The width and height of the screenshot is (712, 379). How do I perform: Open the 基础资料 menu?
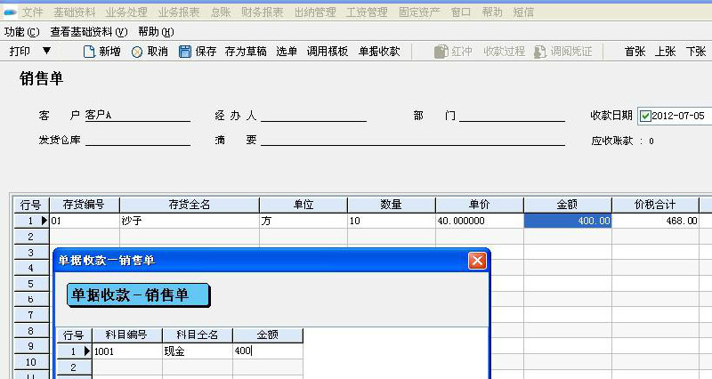(75, 12)
